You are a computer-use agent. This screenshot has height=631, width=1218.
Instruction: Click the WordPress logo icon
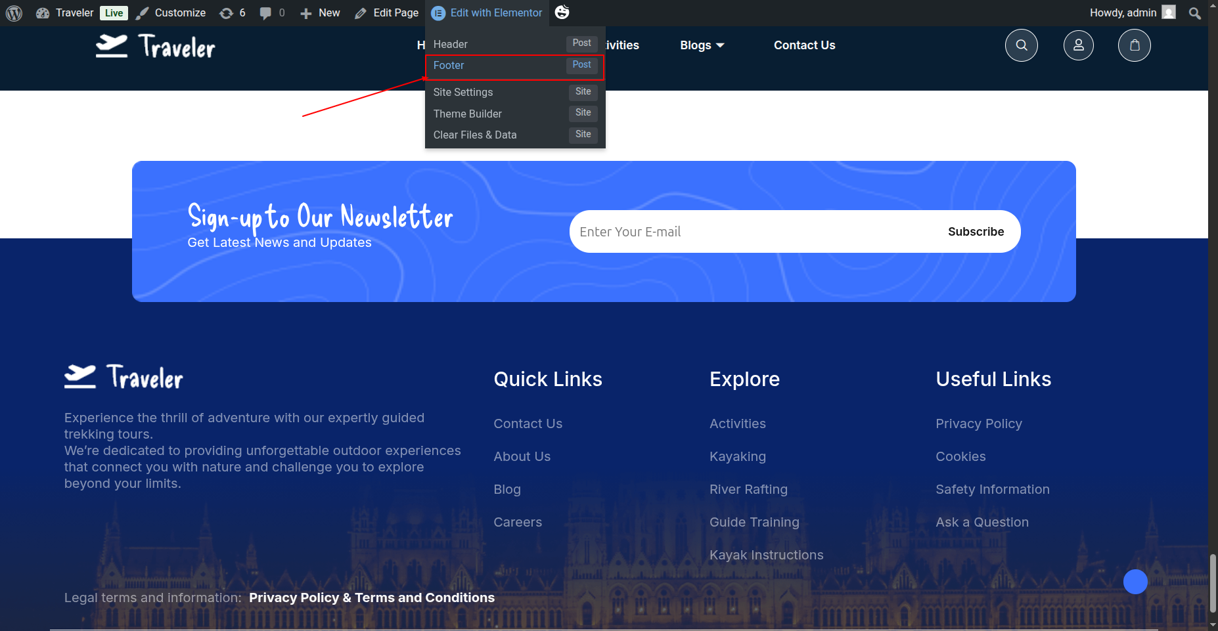click(x=14, y=13)
